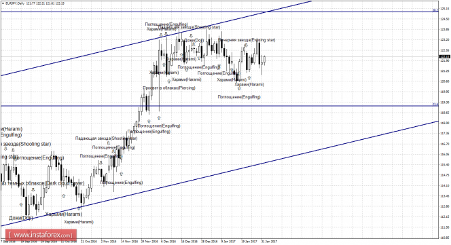
Task: Select the Piercing pattern label
Action: 169,88
